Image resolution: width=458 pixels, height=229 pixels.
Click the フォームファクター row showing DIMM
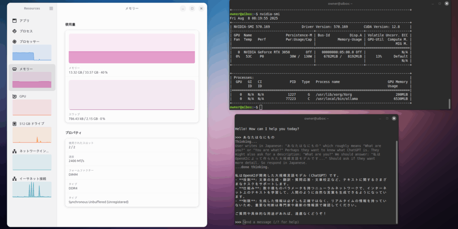point(132,172)
